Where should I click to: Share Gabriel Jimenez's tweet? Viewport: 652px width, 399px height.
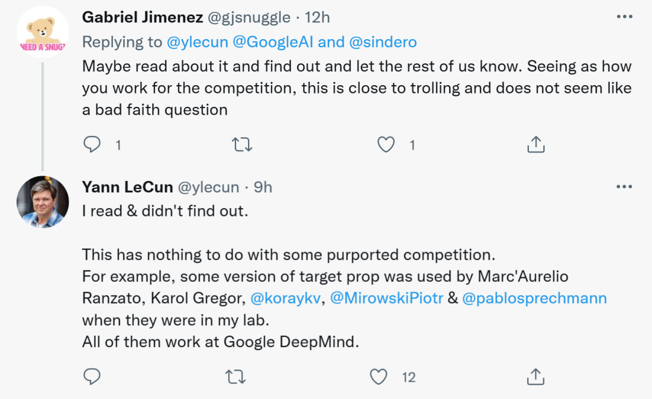click(x=535, y=144)
